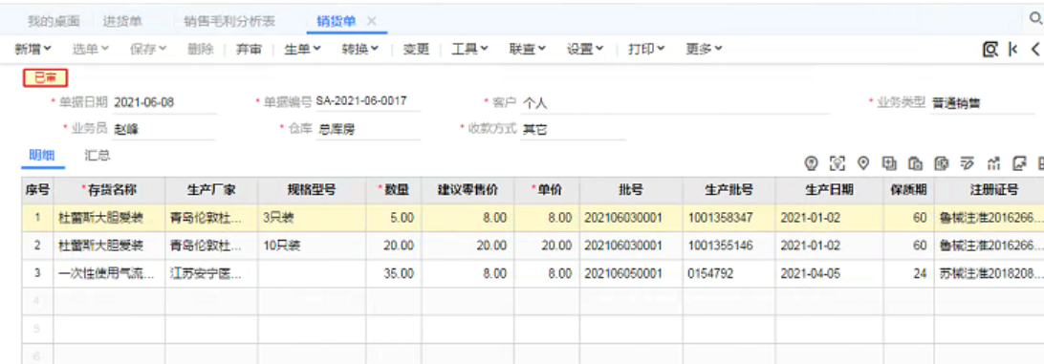
Task: Click the paste clipboard icon above table
Action: (916, 162)
